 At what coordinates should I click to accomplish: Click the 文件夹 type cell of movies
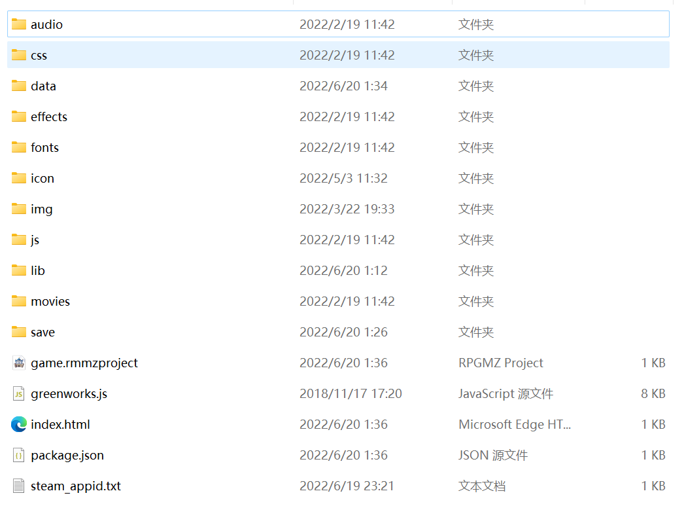click(x=476, y=302)
